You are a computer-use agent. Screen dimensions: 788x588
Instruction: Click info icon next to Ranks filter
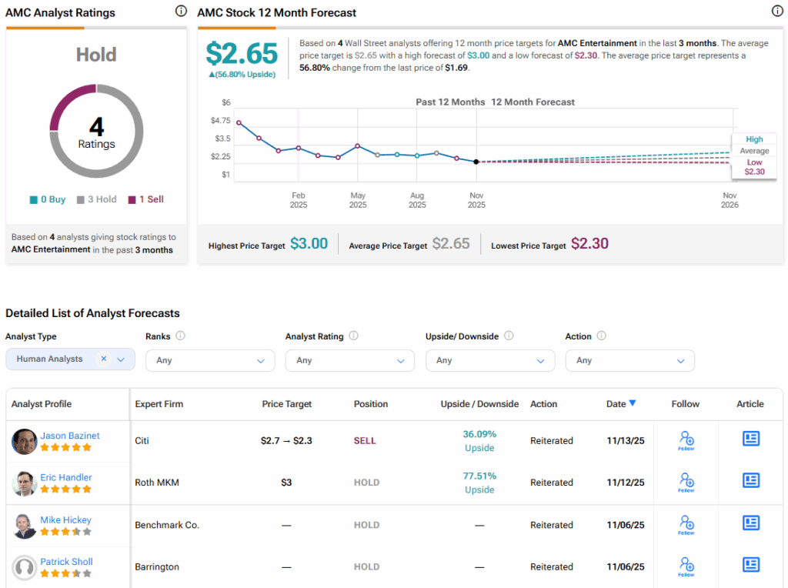pos(180,336)
